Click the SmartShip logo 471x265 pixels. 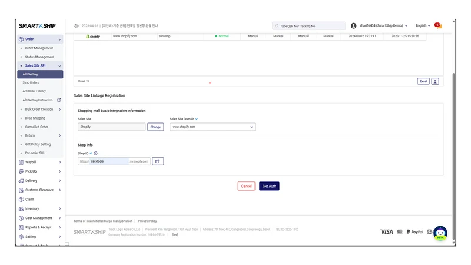(37, 26)
